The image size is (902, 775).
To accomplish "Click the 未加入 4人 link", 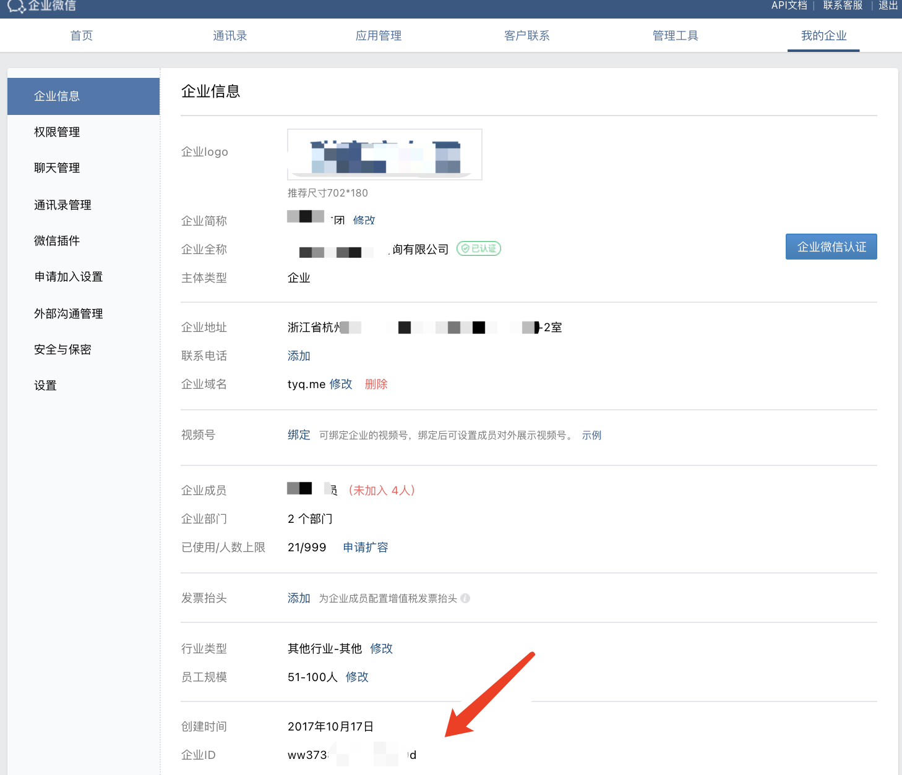I will 382,491.
